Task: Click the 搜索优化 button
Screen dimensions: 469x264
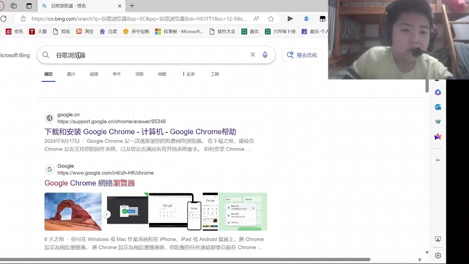Action: coord(302,55)
